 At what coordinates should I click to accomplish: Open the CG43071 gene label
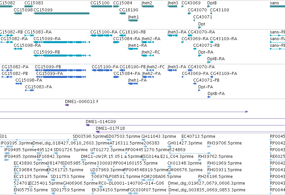click(203, 17)
